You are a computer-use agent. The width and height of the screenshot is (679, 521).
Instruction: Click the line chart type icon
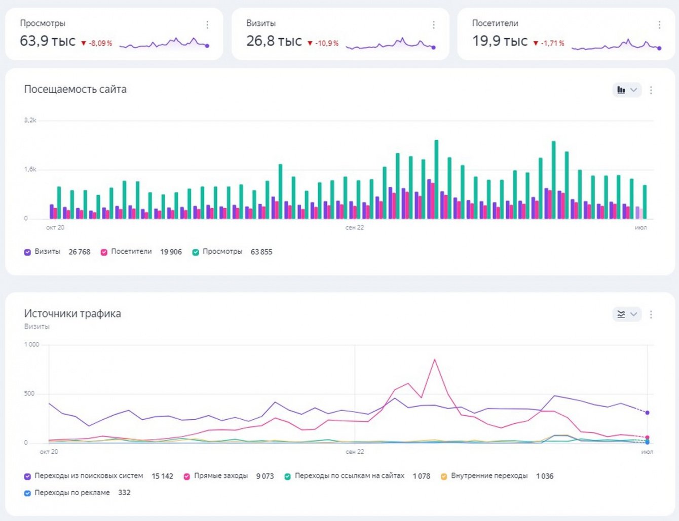[x=621, y=314]
